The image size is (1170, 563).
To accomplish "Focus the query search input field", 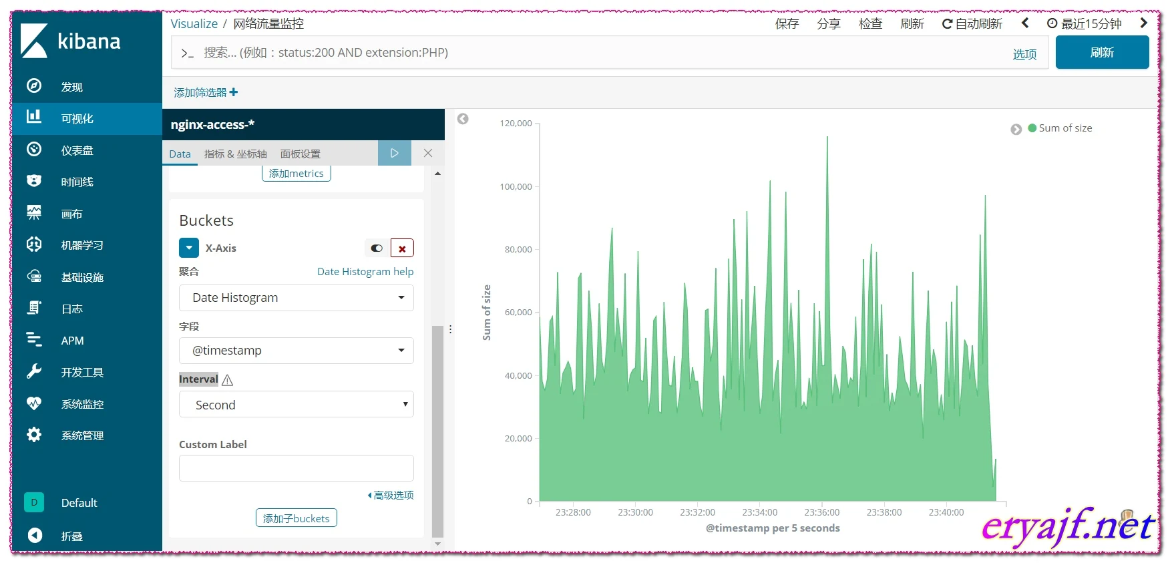I will (x=594, y=52).
